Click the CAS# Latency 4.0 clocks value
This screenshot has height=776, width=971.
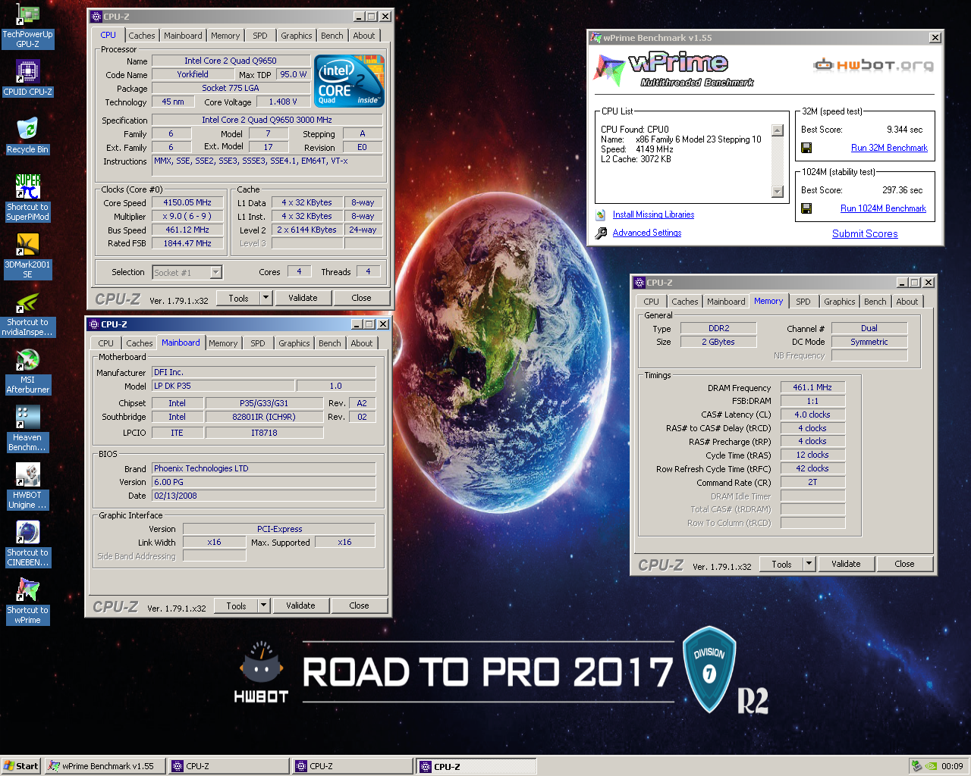[x=812, y=415]
